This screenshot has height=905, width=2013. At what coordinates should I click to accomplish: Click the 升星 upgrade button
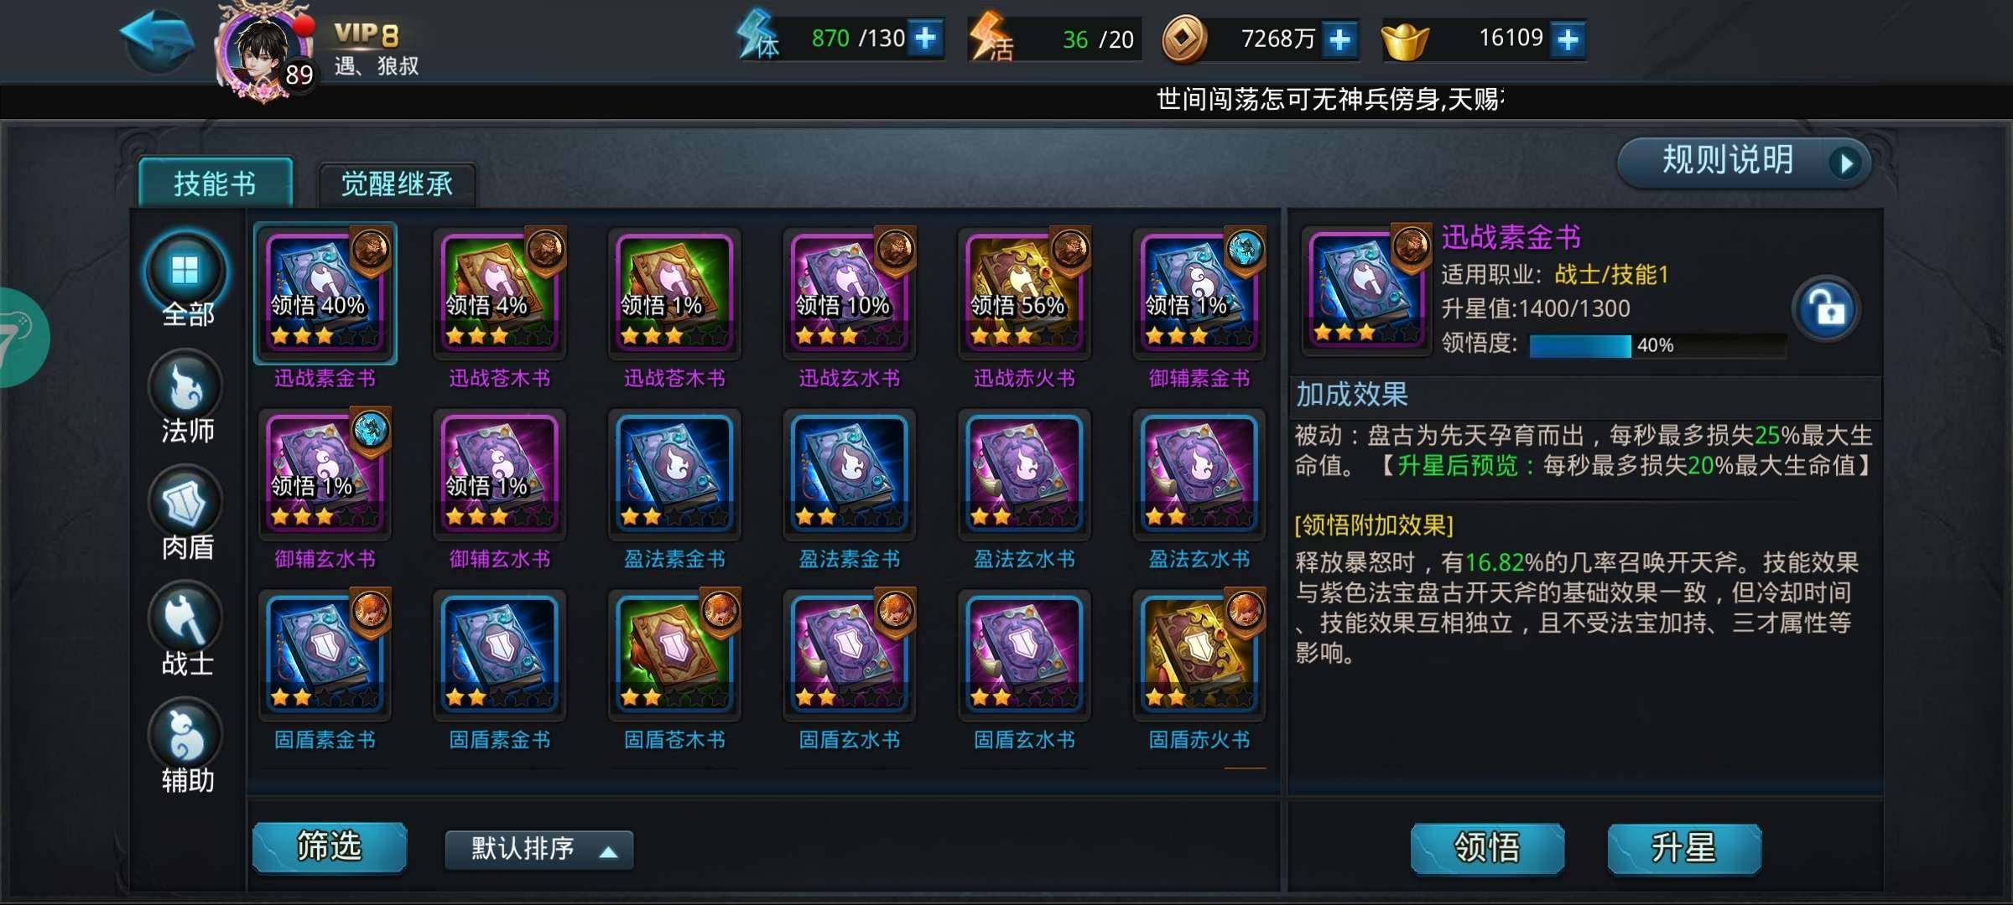pyautogui.click(x=1684, y=848)
